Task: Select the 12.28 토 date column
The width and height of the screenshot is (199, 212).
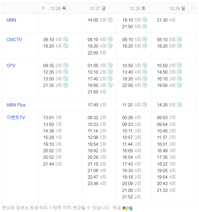Action: click(137, 8)
